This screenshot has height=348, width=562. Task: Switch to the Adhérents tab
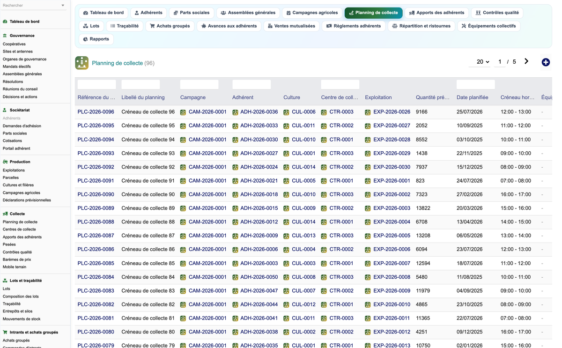coord(148,13)
